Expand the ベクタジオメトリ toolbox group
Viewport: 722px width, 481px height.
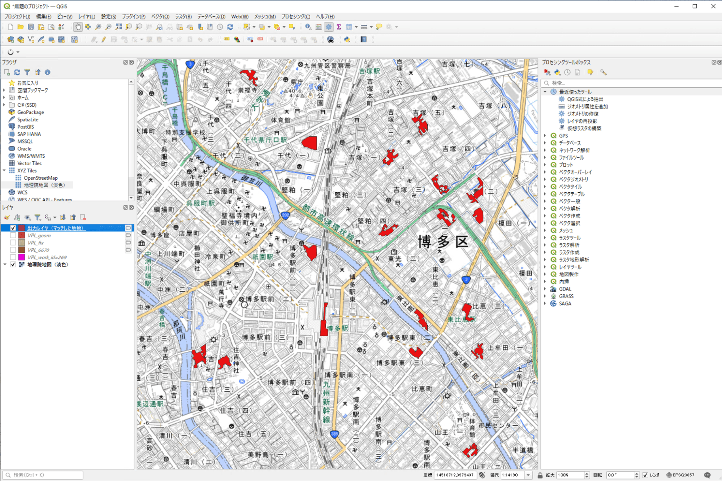(x=545, y=179)
